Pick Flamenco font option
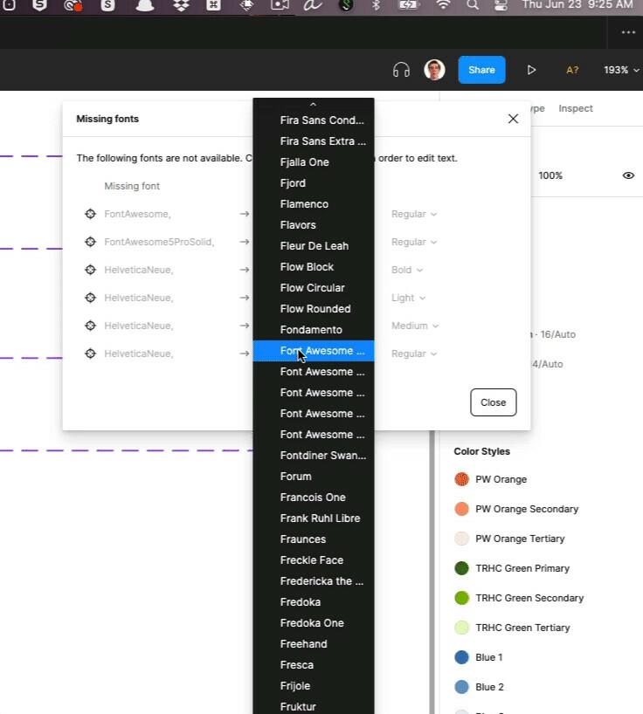This screenshot has width=643, height=714. tap(314, 204)
